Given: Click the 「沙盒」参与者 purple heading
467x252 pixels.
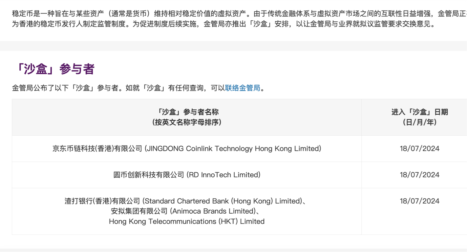Looking at the screenshot, I should click(x=54, y=69).
